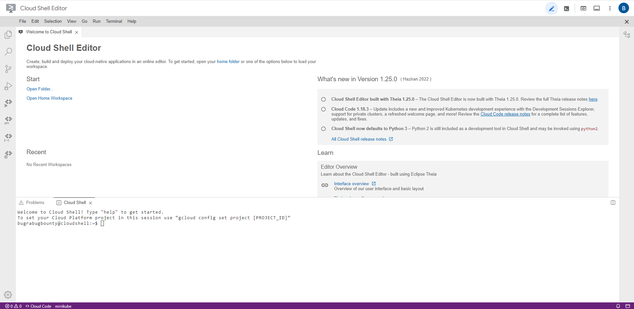This screenshot has height=309, width=634.
Task: Click the notification bell in the status bar
Action: click(618, 306)
